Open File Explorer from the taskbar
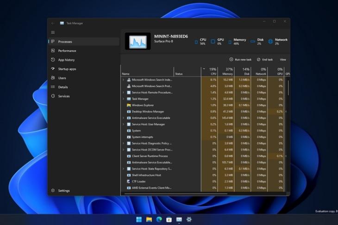Viewport: 338px width, 225px height. (x=149, y=219)
